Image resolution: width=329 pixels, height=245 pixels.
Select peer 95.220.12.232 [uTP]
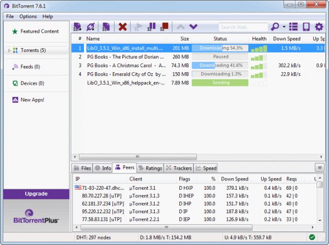(194, 212)
